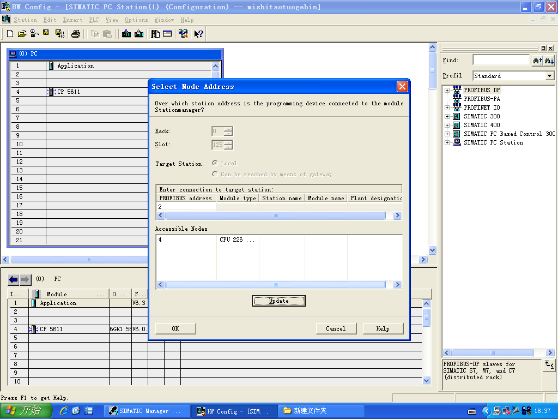Click the Station name column header
Viewport: 558px width, 419px height.
[282, 198]
